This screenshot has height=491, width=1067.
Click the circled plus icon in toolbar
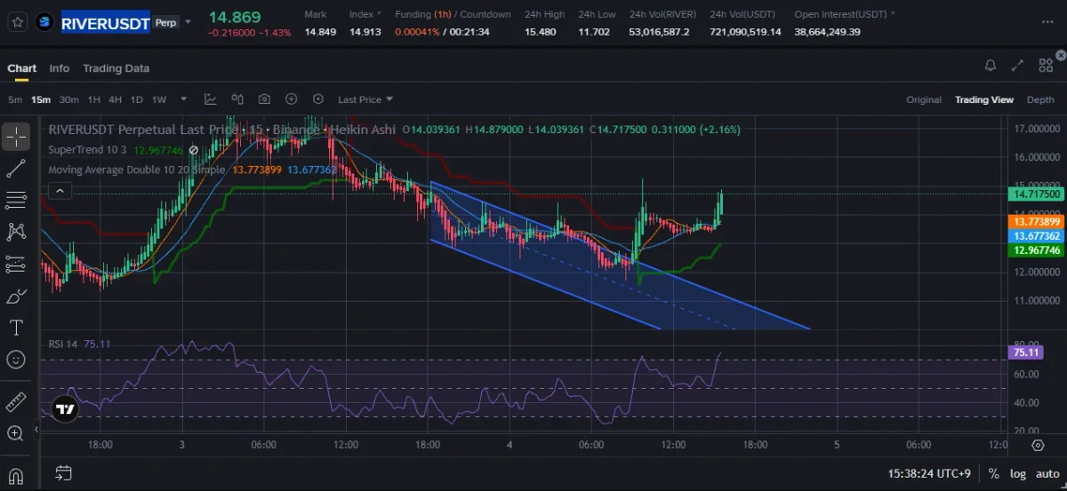coord(291,99)
